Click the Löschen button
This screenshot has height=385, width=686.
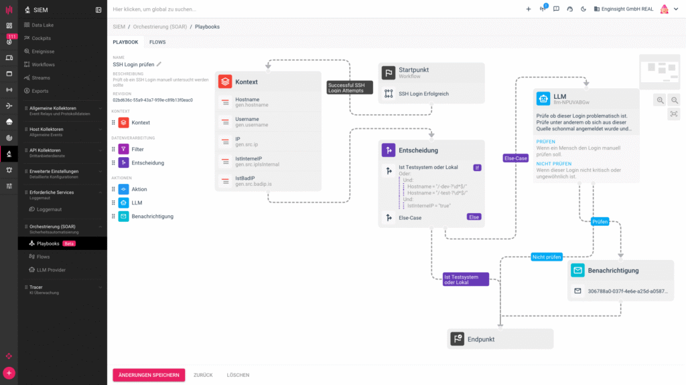(238, 375)
